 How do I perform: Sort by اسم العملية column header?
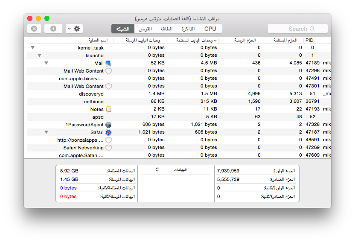98,40
